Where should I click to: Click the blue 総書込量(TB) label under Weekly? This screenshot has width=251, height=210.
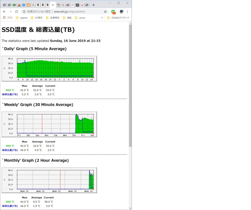(x=10, y=150)
